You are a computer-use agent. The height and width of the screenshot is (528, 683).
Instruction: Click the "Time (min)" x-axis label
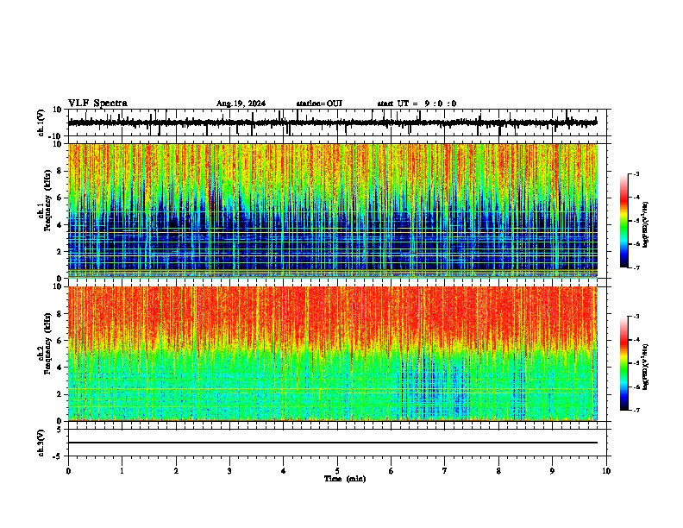[x=345, y=478]
